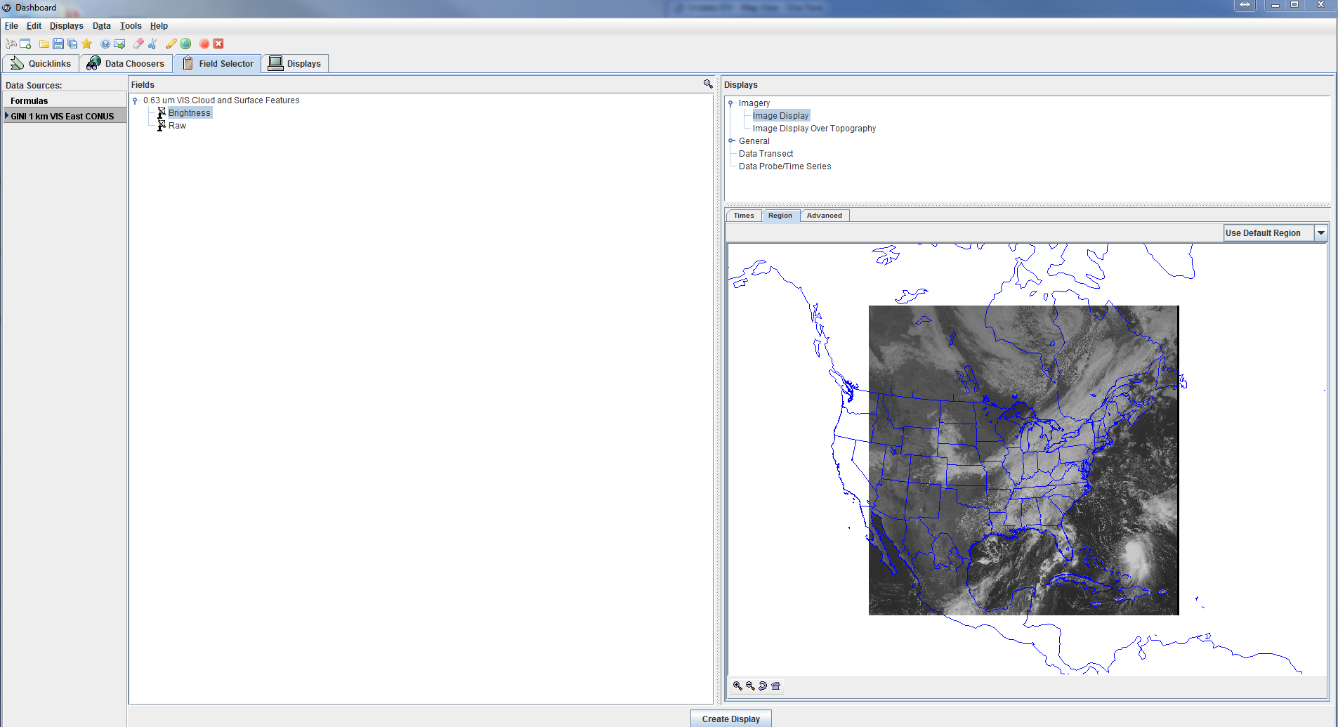Click the pink eraser icon in toolbar
Screen dimensions: 1338x727
tap(138, 44)
